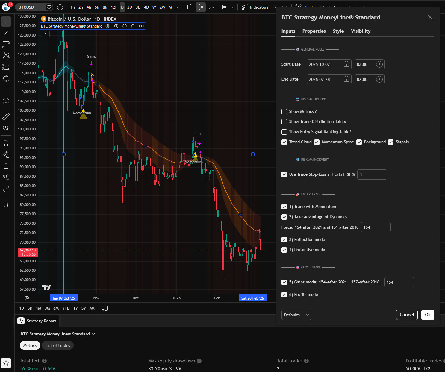The height and width of the screenshot is (372, 445).
Task: Toggle stay in drawing mode
Action: point(6,154)
